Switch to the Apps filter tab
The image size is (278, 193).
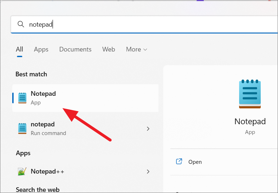pyautogui.click(x=41, y=49)
